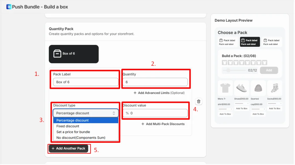Click the Push Bundle app logo

click(9, 7)
